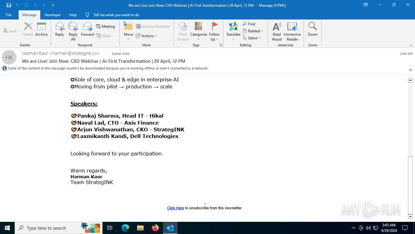This screenshot has height=234, width=415.
Task: Click the HK sender avatar
Action: point(9,57)
